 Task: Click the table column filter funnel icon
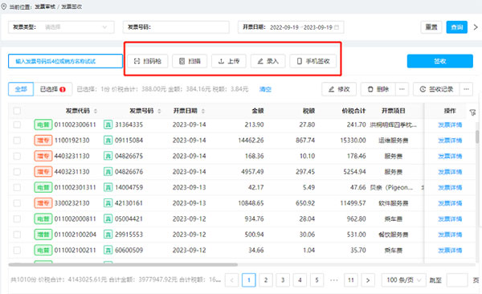click(x=472, y=112)
